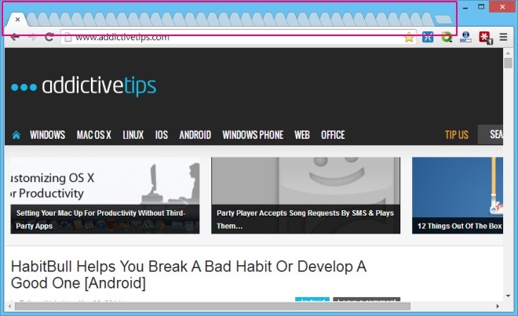Reload the addictivetips page
Screen dimensions: 518x316
tap(49, 37)
